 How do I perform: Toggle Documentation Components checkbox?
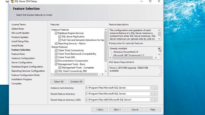[x=56, y=61]
